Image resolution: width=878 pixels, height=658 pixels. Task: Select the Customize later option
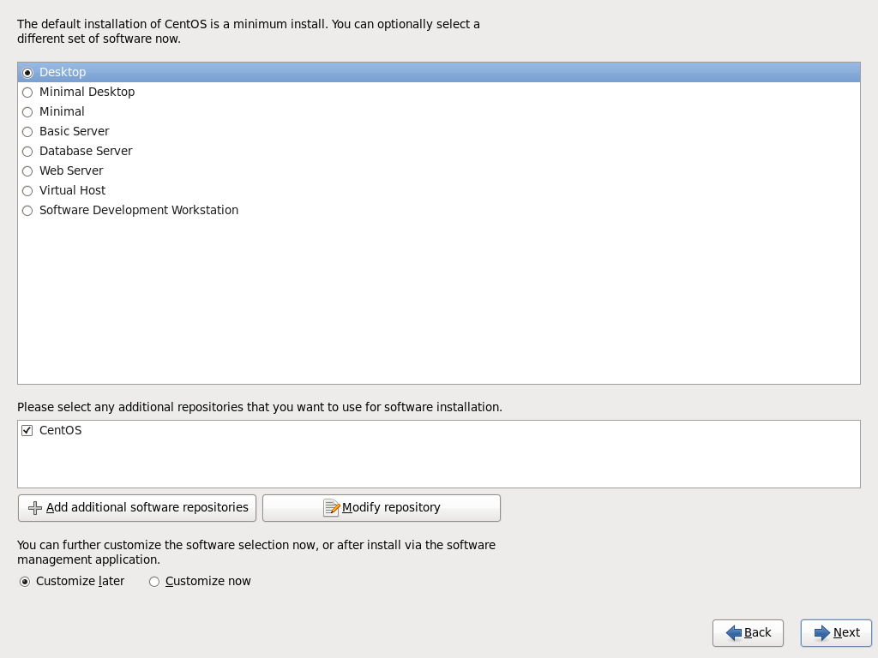click(x=25, y=581)
